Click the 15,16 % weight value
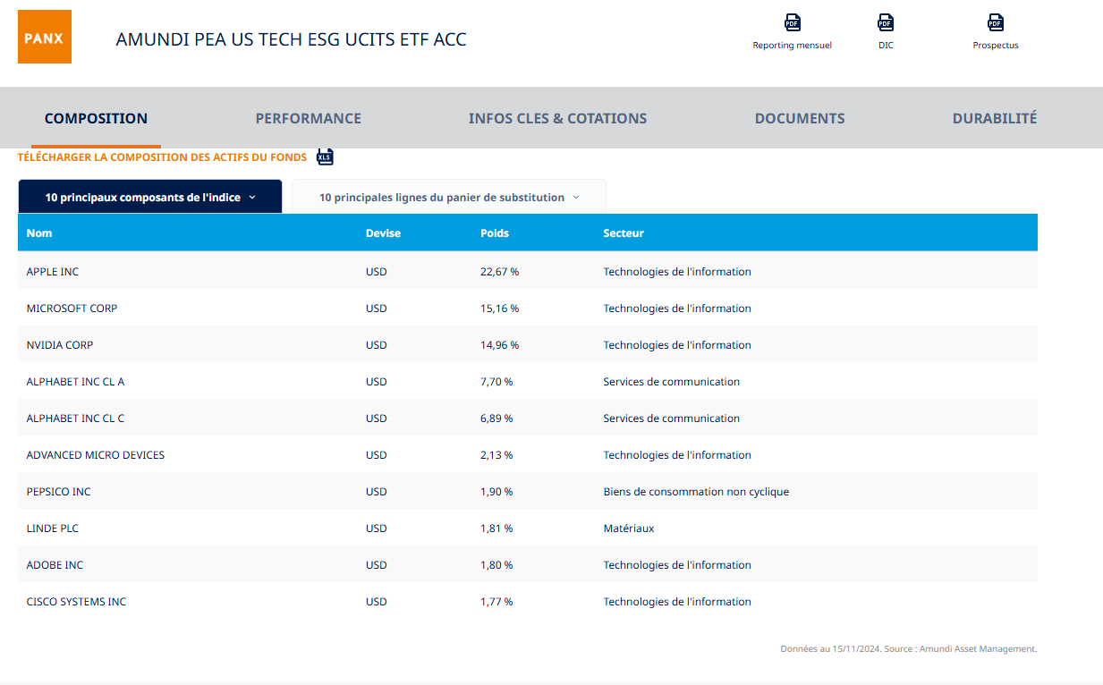Viewport: 1103px width, 685px height. click(x=499, y=309)
